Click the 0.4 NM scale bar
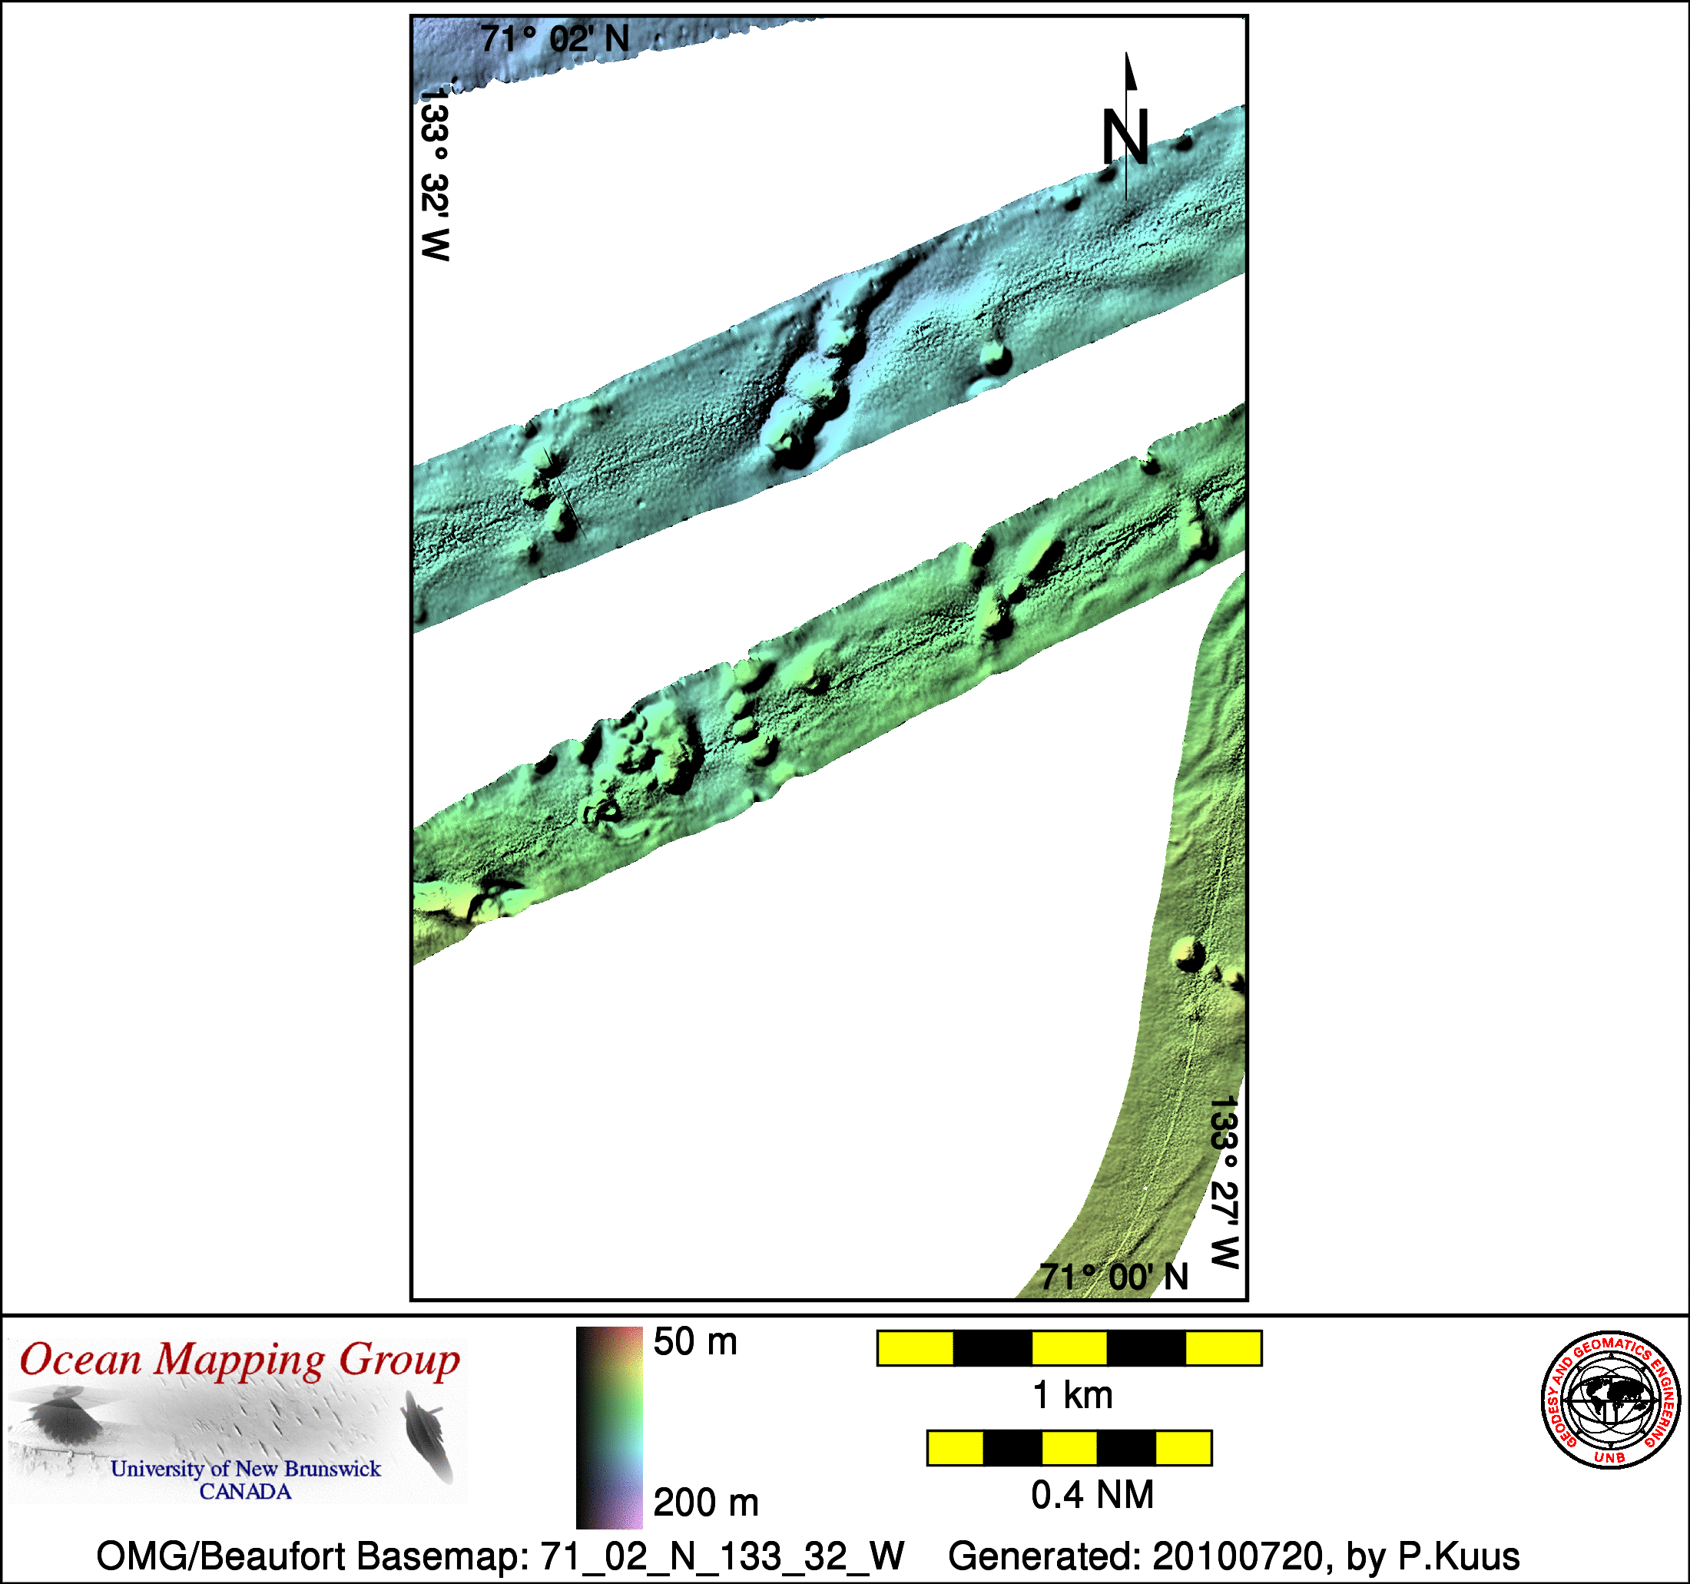 1069,1448
